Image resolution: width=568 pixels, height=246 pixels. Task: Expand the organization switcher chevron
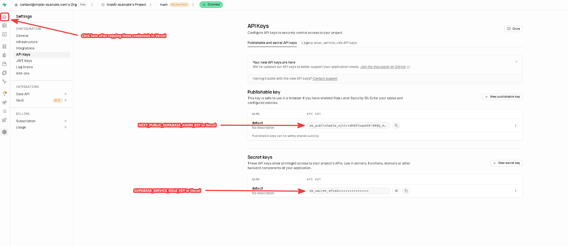pos(92,5)
